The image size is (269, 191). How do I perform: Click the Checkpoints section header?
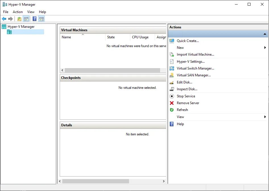pos(113,78)
